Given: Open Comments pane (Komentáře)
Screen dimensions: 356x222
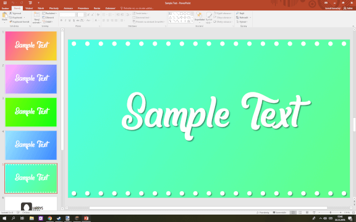Looking at the screenshot, I should click(279, 213).
